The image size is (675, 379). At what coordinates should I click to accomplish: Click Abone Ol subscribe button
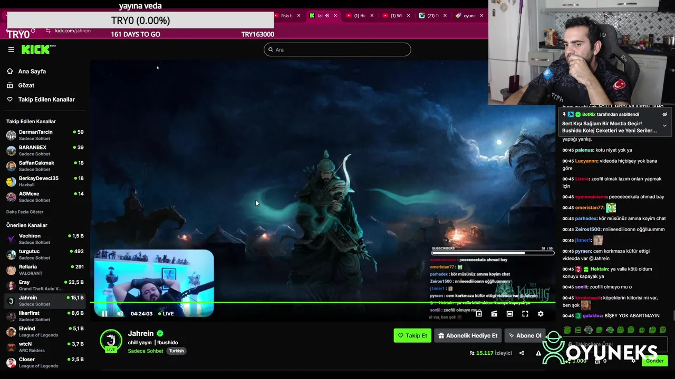point(524,335)
